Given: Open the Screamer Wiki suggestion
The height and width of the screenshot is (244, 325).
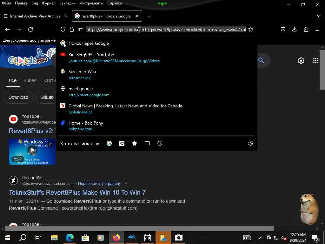Looking at the screenshot, I should [x=157, y=74].
